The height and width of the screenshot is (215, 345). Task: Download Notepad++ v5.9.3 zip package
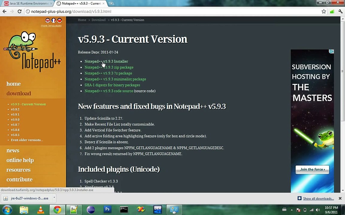(x=109, y=67)
